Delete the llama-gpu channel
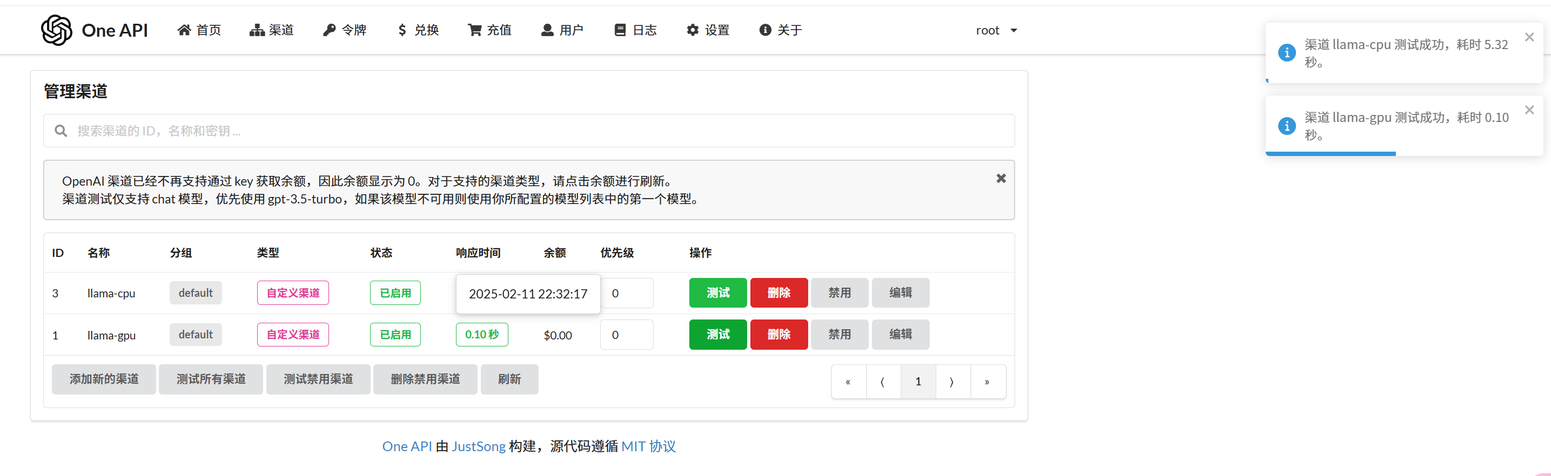This screenshot has width=1551, height=476. tap(778, 335)
